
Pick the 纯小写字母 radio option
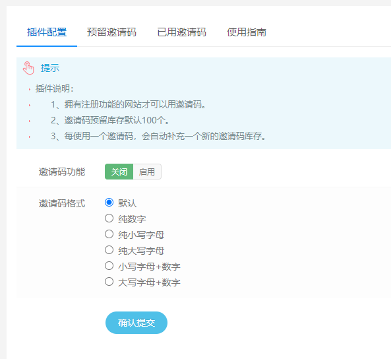tap(109, 234)
